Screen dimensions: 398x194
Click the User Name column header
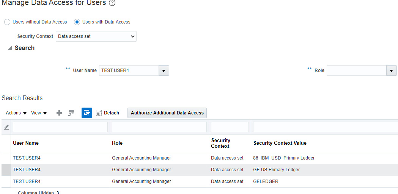click(26, 143)
